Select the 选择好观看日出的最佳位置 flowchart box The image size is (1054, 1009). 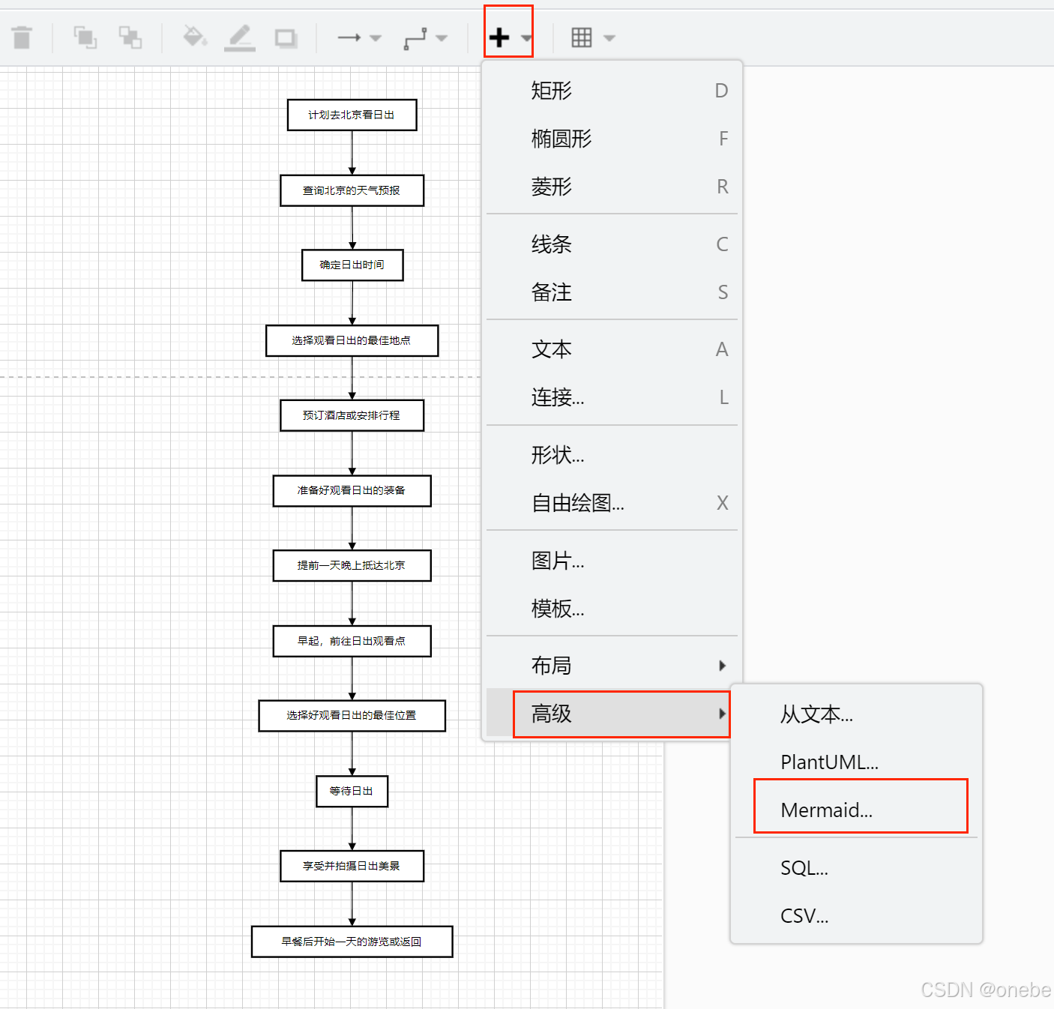pos(352,716)
